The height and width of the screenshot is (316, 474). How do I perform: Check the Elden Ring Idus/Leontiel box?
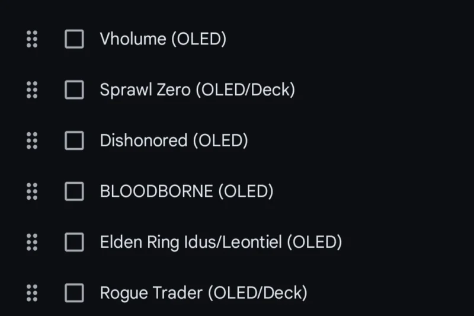point(75,242)
